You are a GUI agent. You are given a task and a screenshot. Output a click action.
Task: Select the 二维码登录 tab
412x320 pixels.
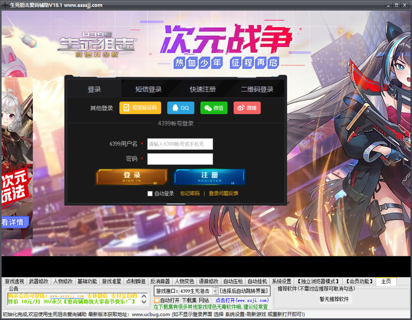point(257,89)
